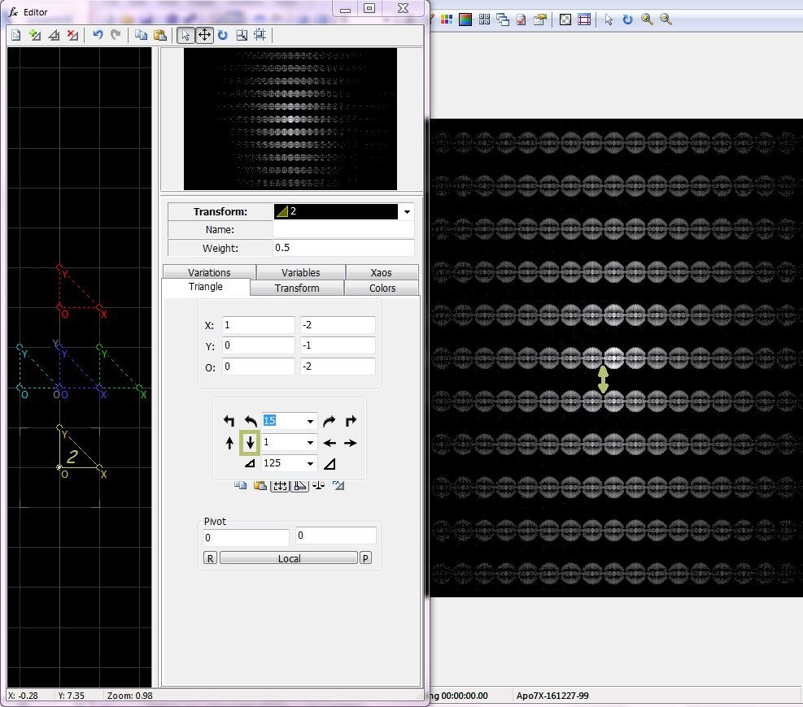Scale triangle up with large triangle icon
The image size is (803, 707).
tap(329, 463)
